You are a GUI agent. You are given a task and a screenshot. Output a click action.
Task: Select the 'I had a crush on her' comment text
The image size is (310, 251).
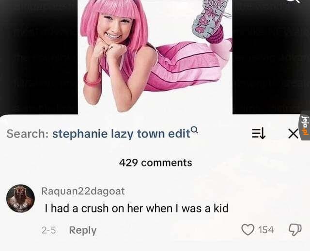[137, 209]
